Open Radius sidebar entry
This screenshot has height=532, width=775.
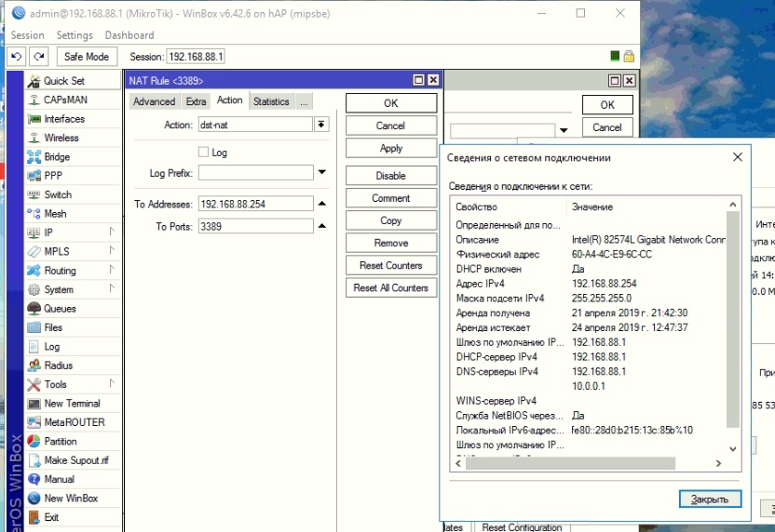pos(74,366)
